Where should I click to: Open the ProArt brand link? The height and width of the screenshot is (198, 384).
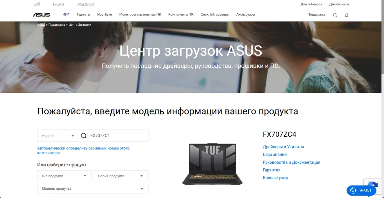point(59,4)
